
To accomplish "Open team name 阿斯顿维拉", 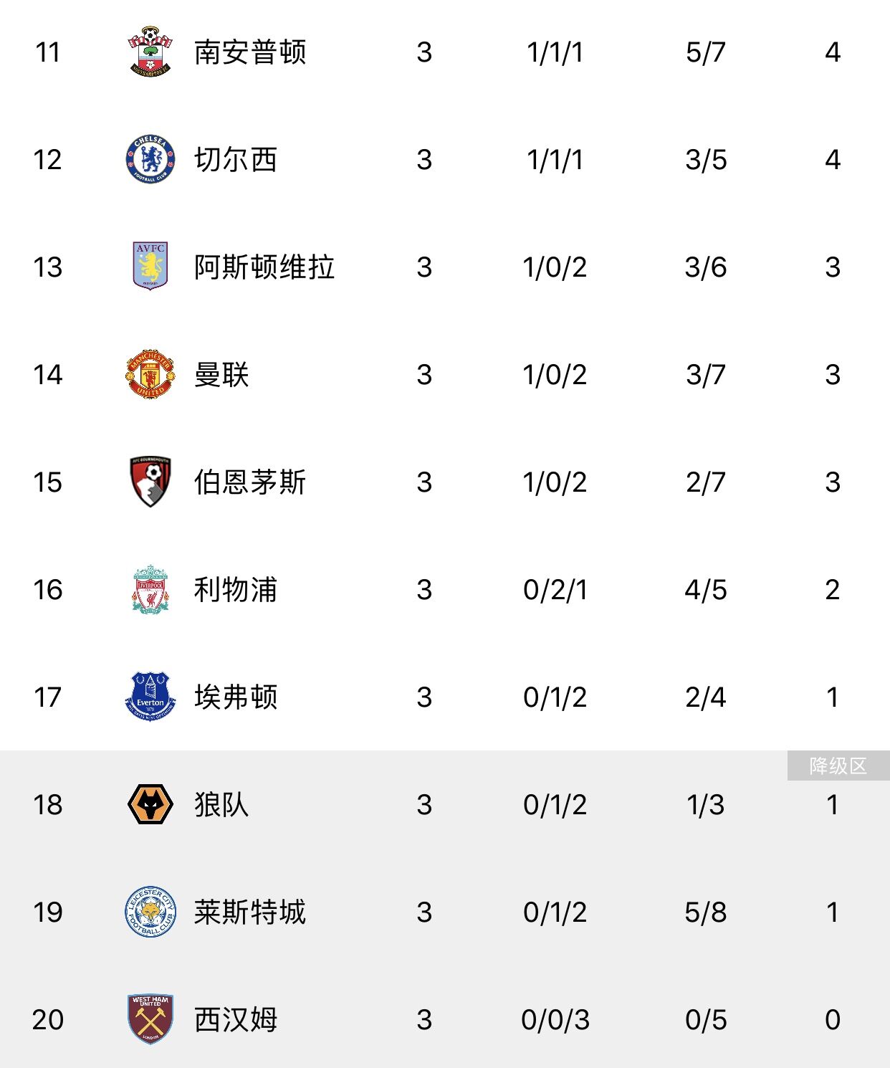I will coord(264,267).
